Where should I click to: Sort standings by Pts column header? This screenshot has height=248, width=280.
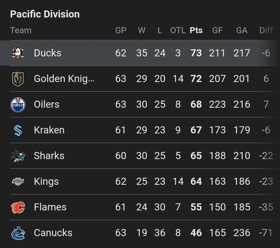[196, 30]
